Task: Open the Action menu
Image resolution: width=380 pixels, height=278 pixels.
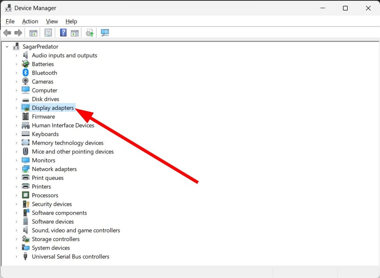Action: (x=30, y=21)
